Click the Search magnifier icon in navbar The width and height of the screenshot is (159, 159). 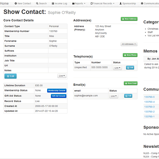[x=37, y=3]
